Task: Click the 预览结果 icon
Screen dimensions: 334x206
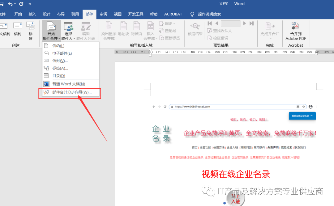Action: (195, 29)
